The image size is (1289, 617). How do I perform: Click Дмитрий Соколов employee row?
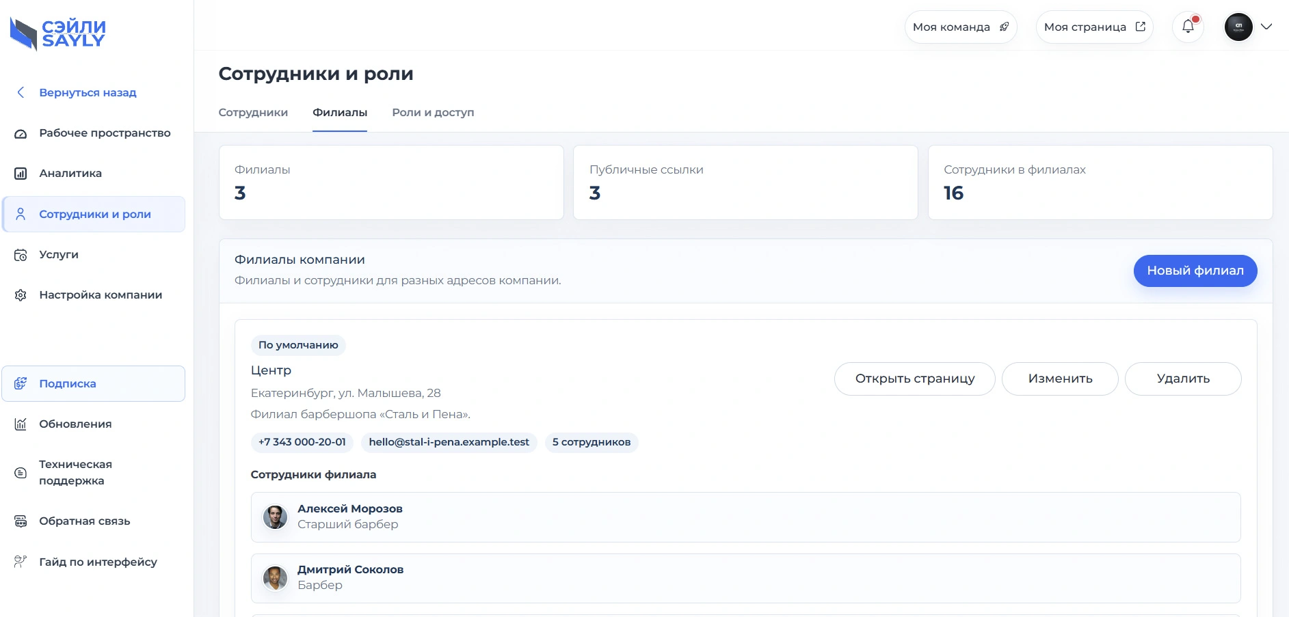(745, 578)
